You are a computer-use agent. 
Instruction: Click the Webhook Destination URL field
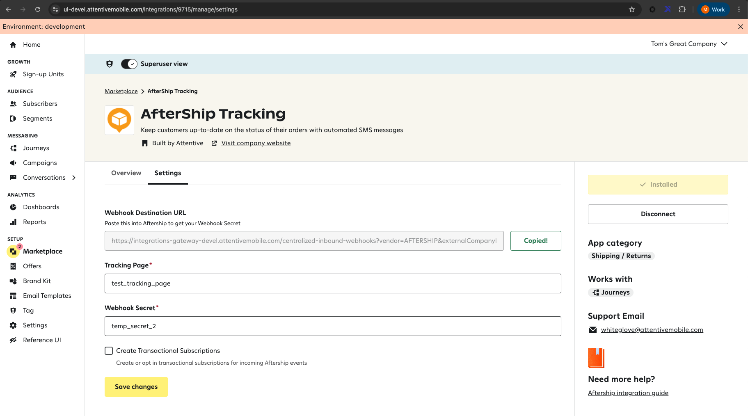click(304, 241)
